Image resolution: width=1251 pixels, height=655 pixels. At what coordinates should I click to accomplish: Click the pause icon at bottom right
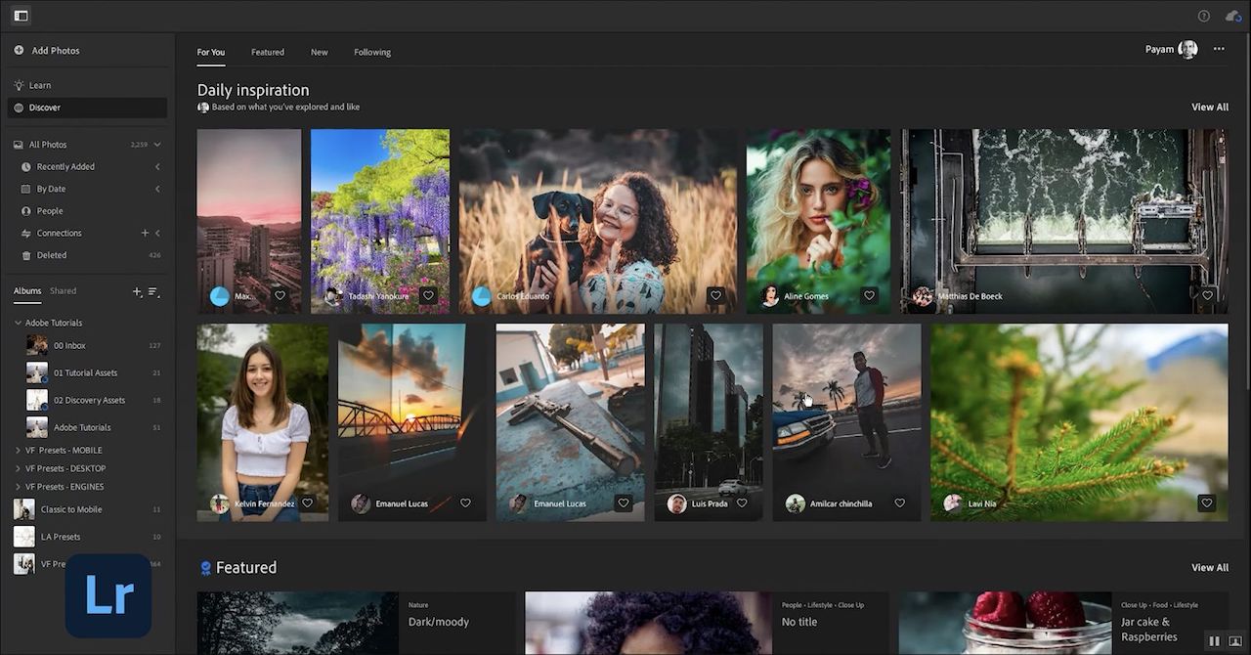tap(1214, 641)
